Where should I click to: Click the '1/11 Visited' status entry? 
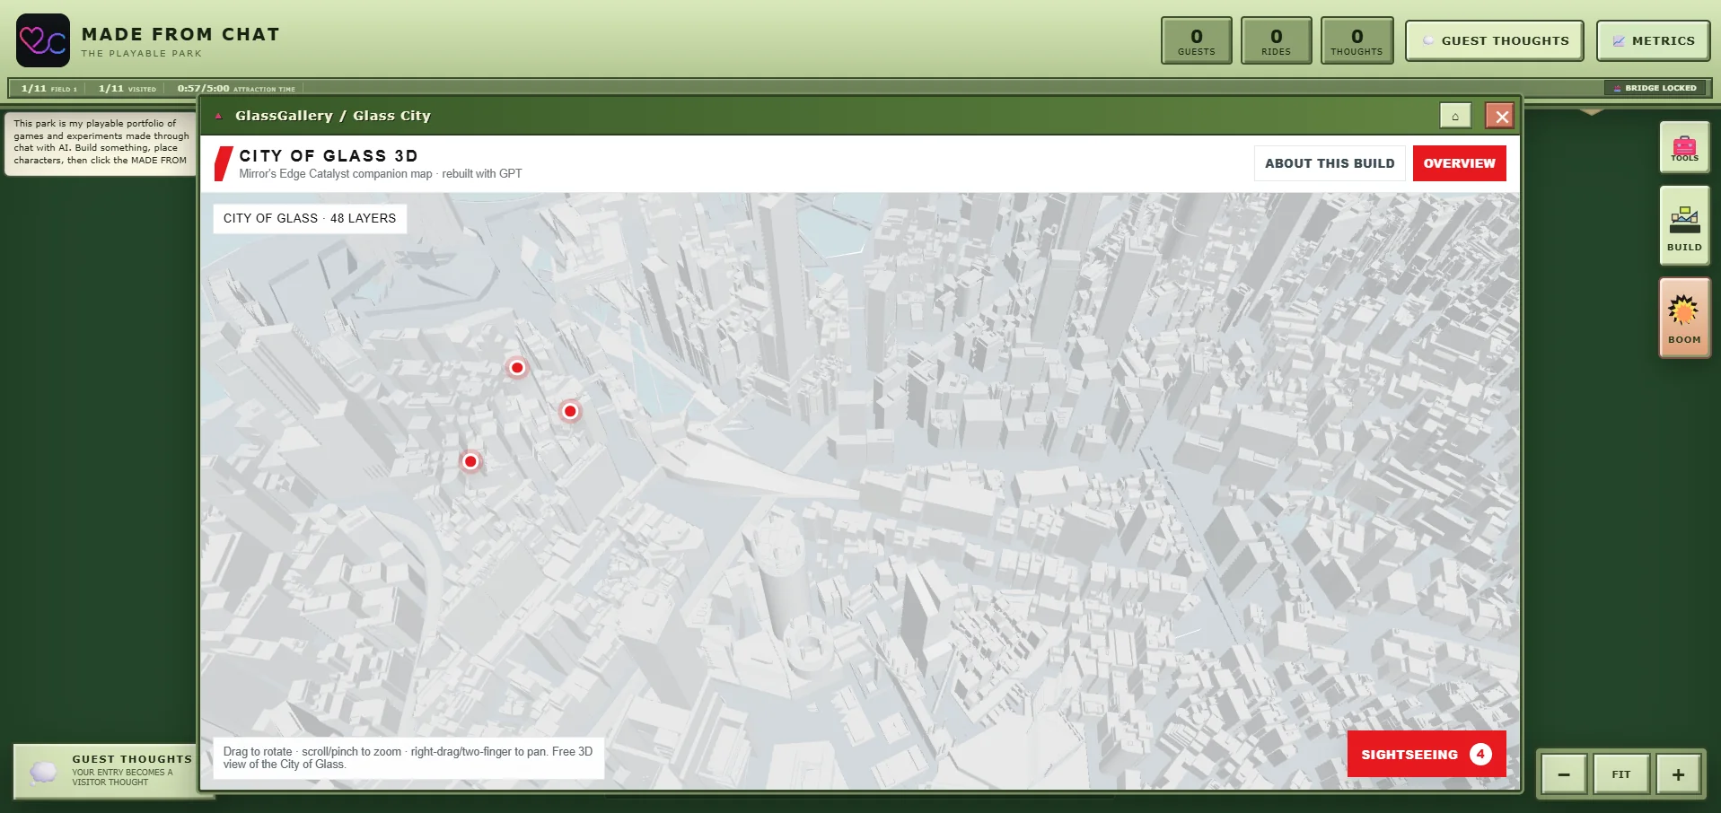pyautogui.click(x=127, y=89)
